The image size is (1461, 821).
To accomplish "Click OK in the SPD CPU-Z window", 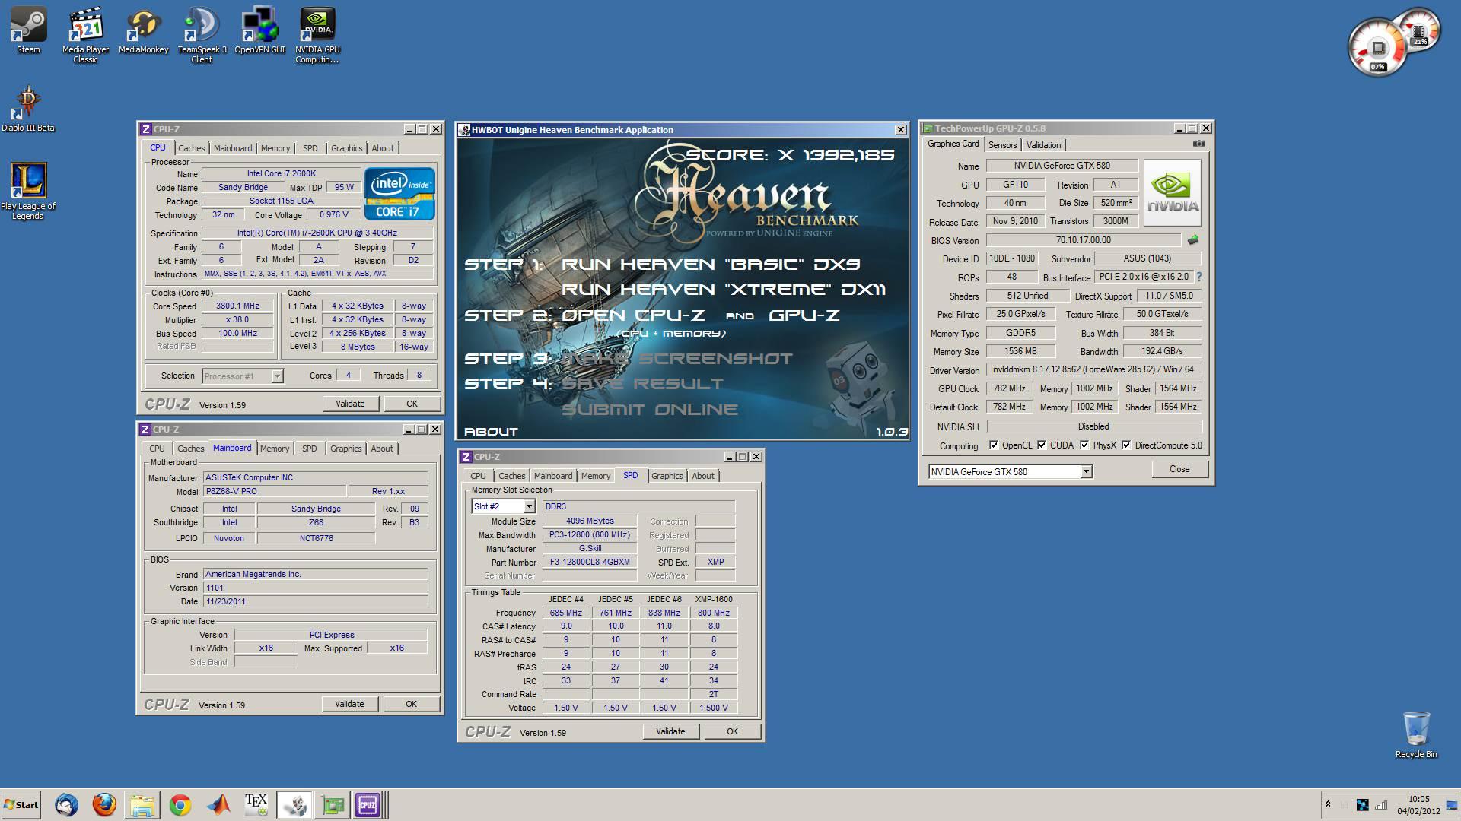I will [x=732, y=731].
